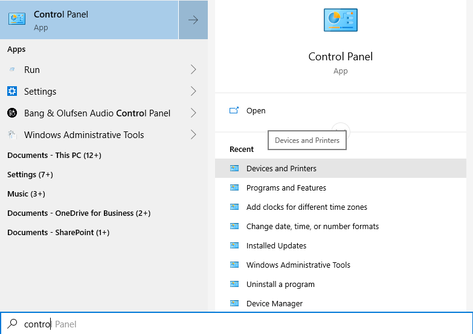Expand the Control Panel best match arrow

pyautogui.click(x=193, y=20)
